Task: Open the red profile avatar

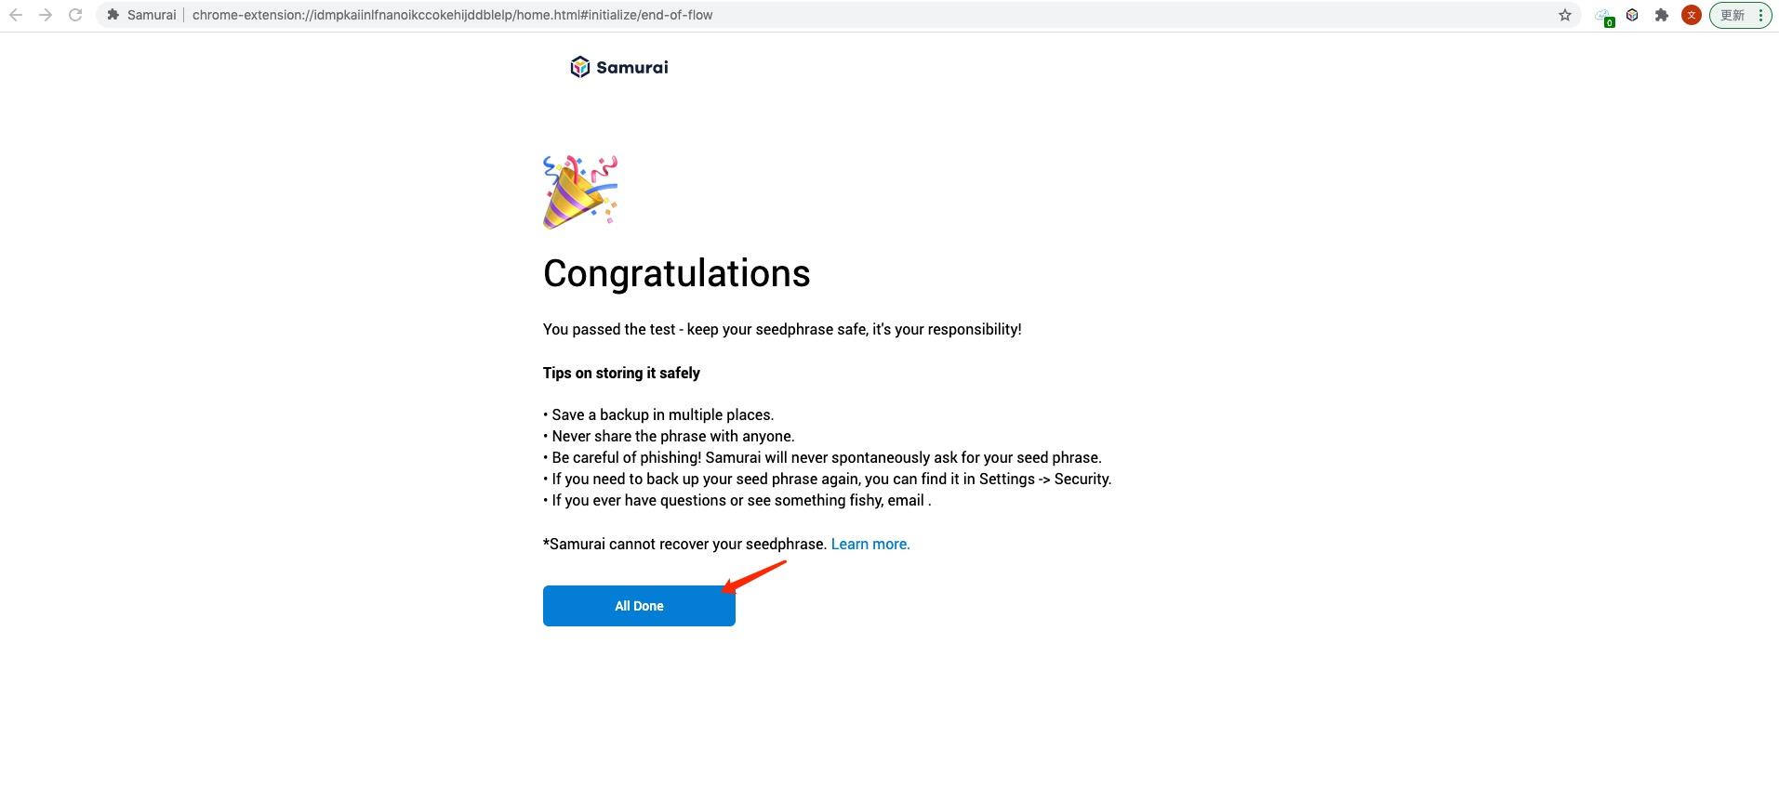Action: click(x=1692, y=15)
